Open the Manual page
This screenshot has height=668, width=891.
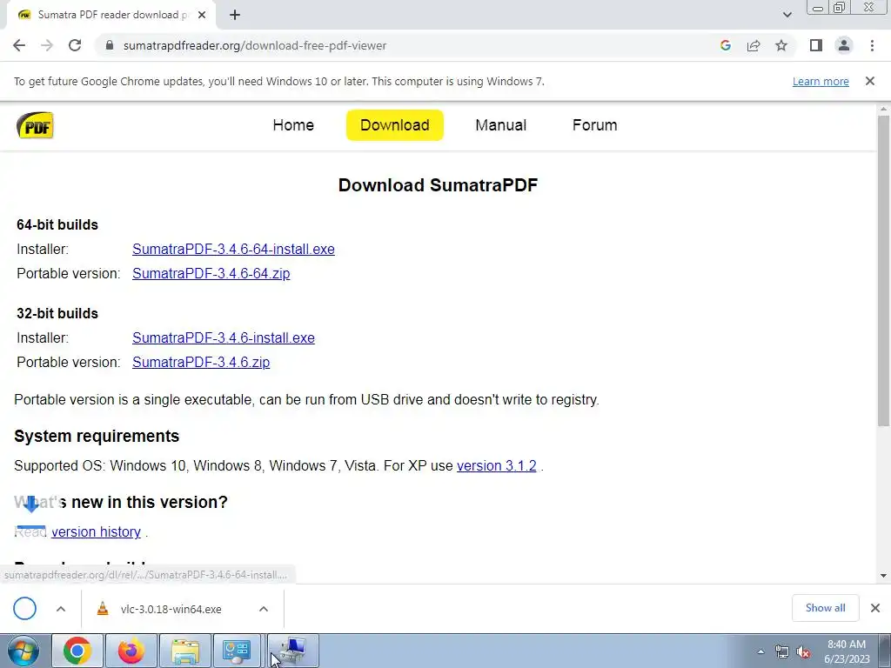(500, 125)
